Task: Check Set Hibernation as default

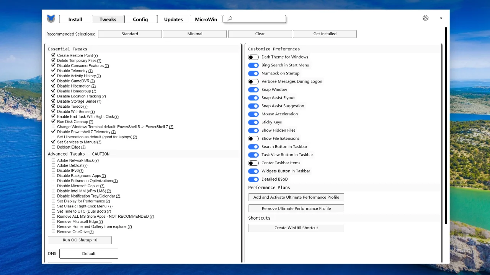Action: click(x=53, y=137)
